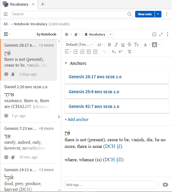Image resolution: width=172 pixels, height=192 pixels.
Task: Increase paragraph indent
Action: (95, 52)
